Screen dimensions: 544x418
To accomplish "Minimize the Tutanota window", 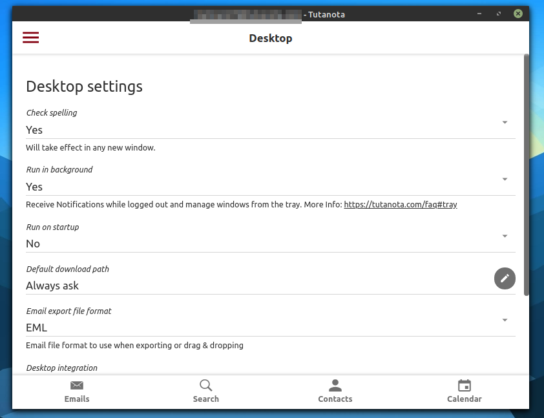I will (480, 14).
